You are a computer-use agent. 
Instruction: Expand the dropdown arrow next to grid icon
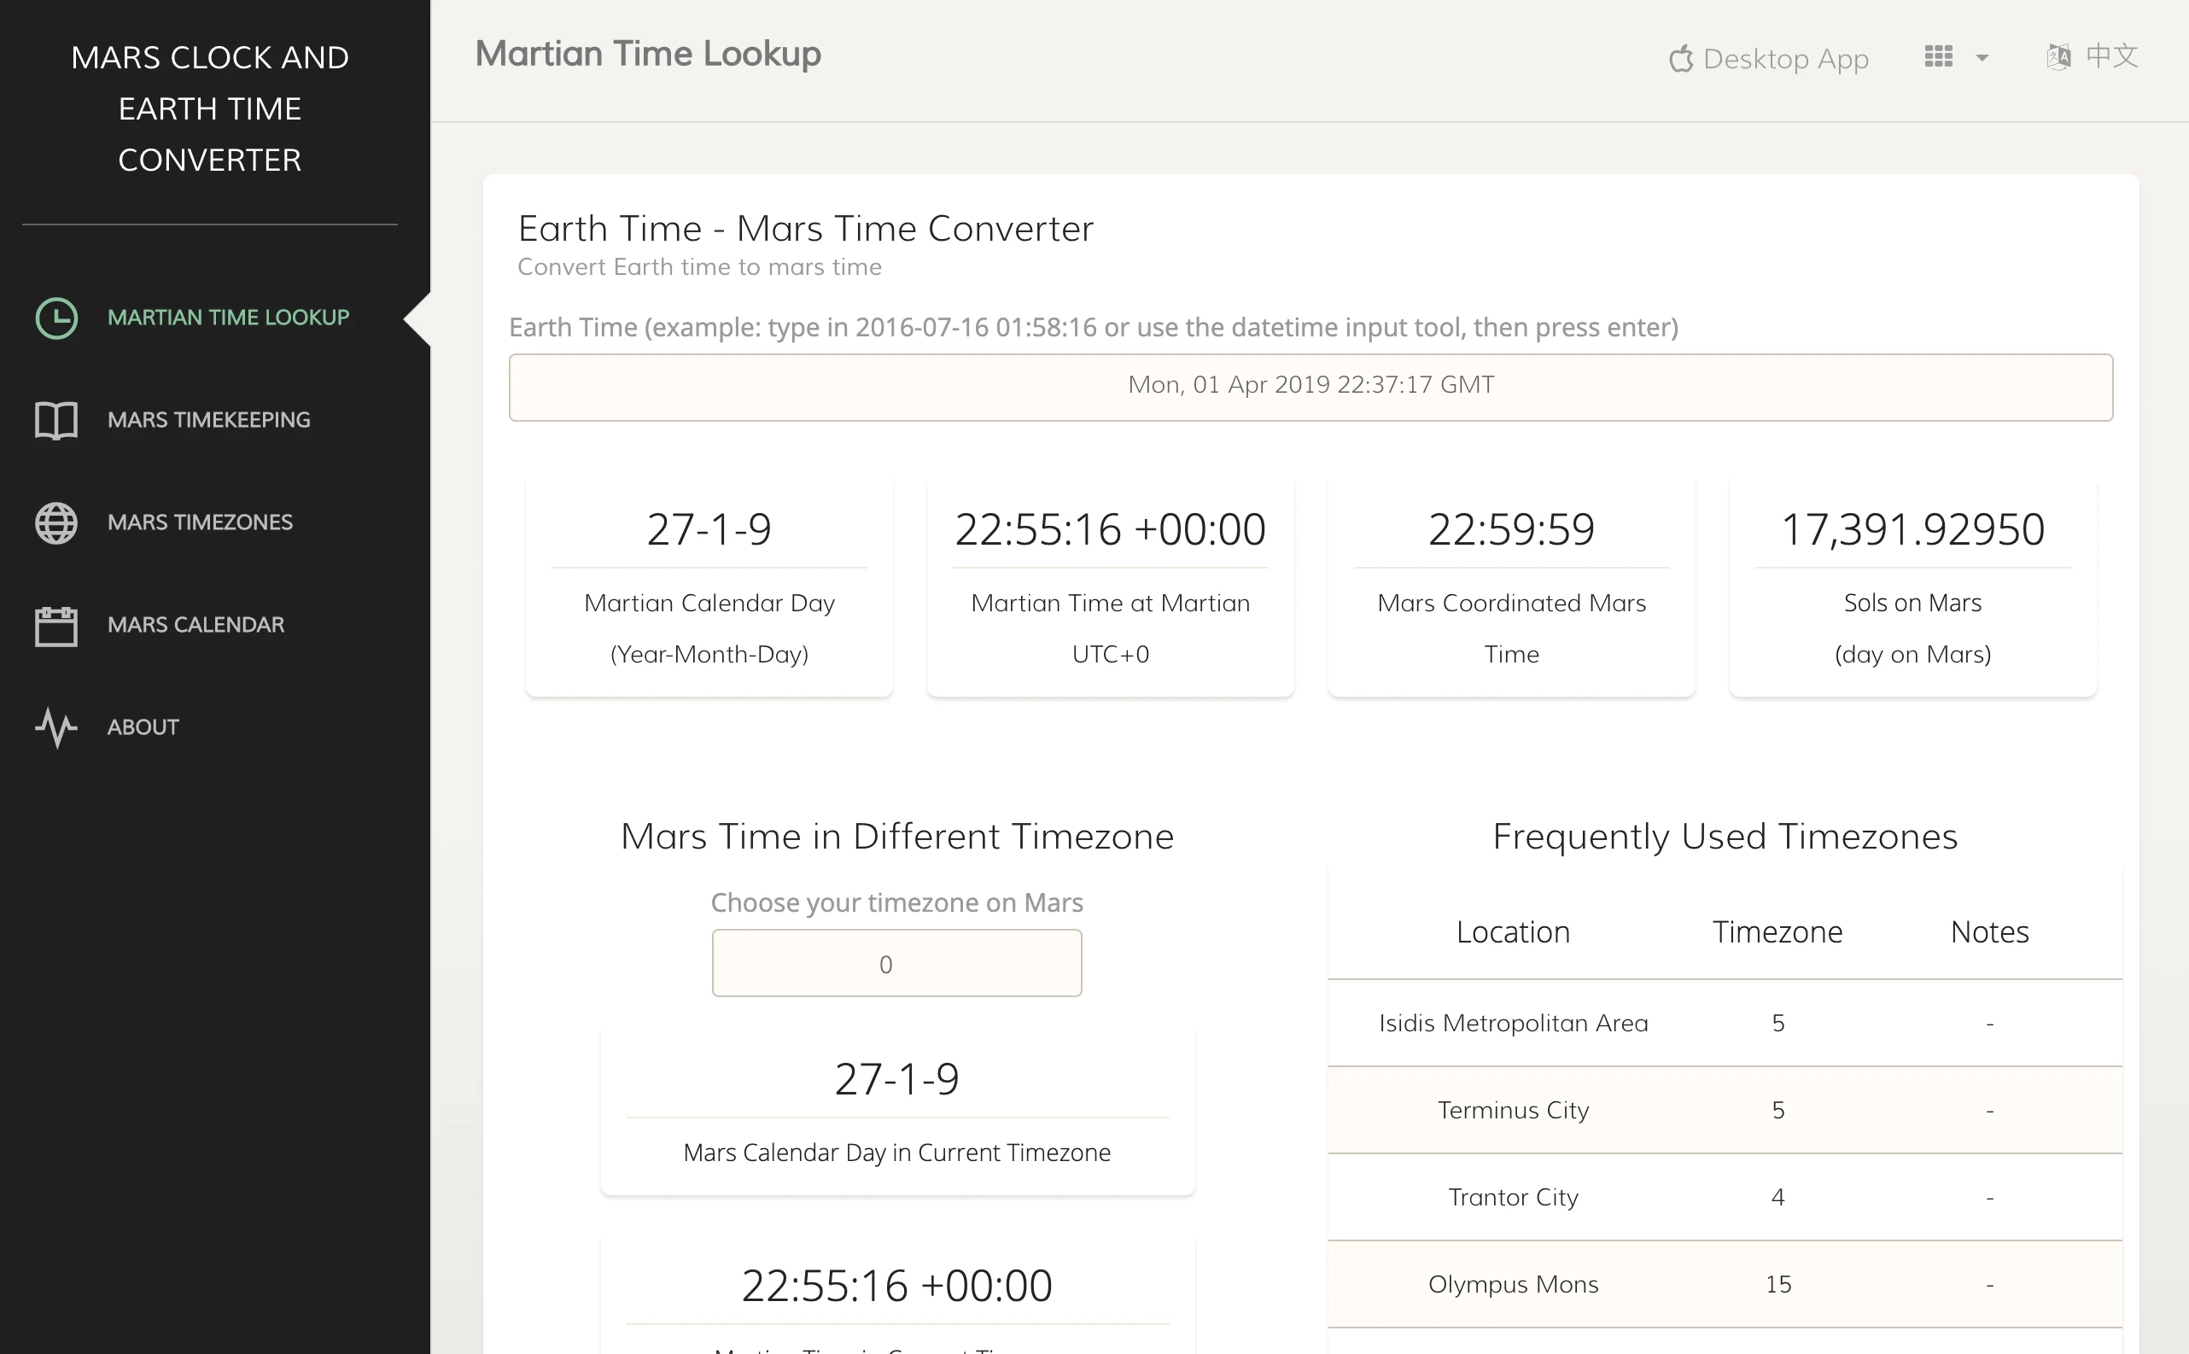coord(1982,58)
